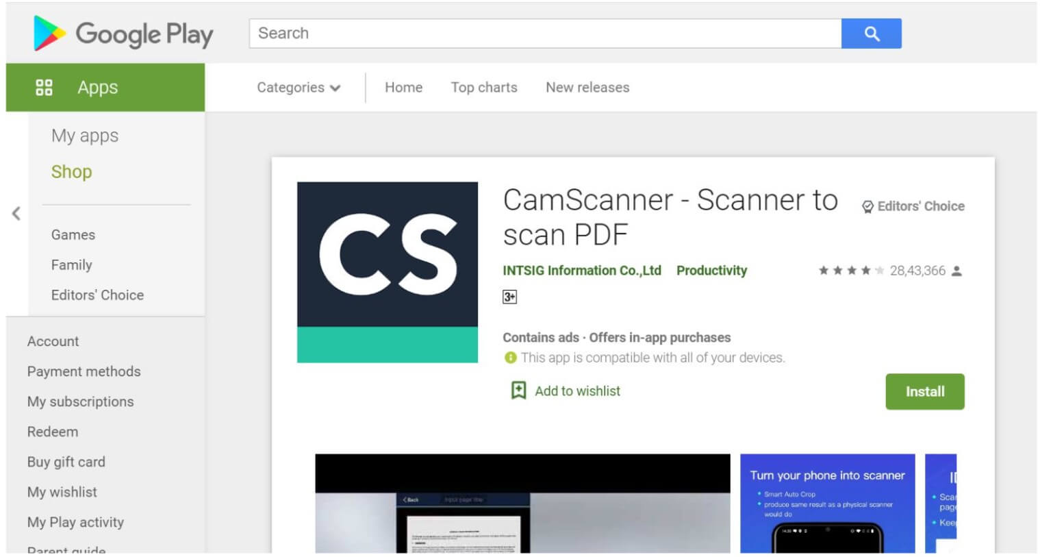Click the CamScanner CS app icon
1040x557 pixels.
(x=387, y=271)
